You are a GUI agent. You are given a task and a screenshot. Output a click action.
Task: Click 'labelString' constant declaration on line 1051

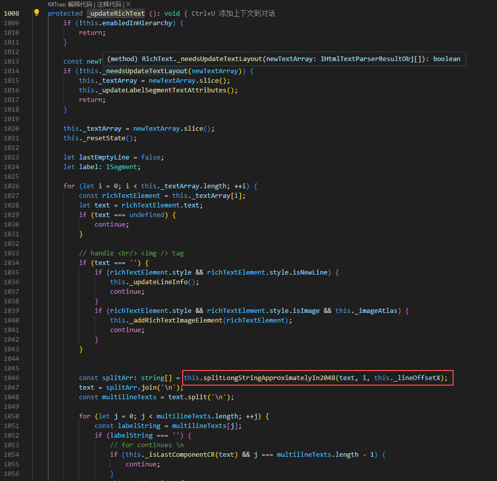tap(139, 426)
